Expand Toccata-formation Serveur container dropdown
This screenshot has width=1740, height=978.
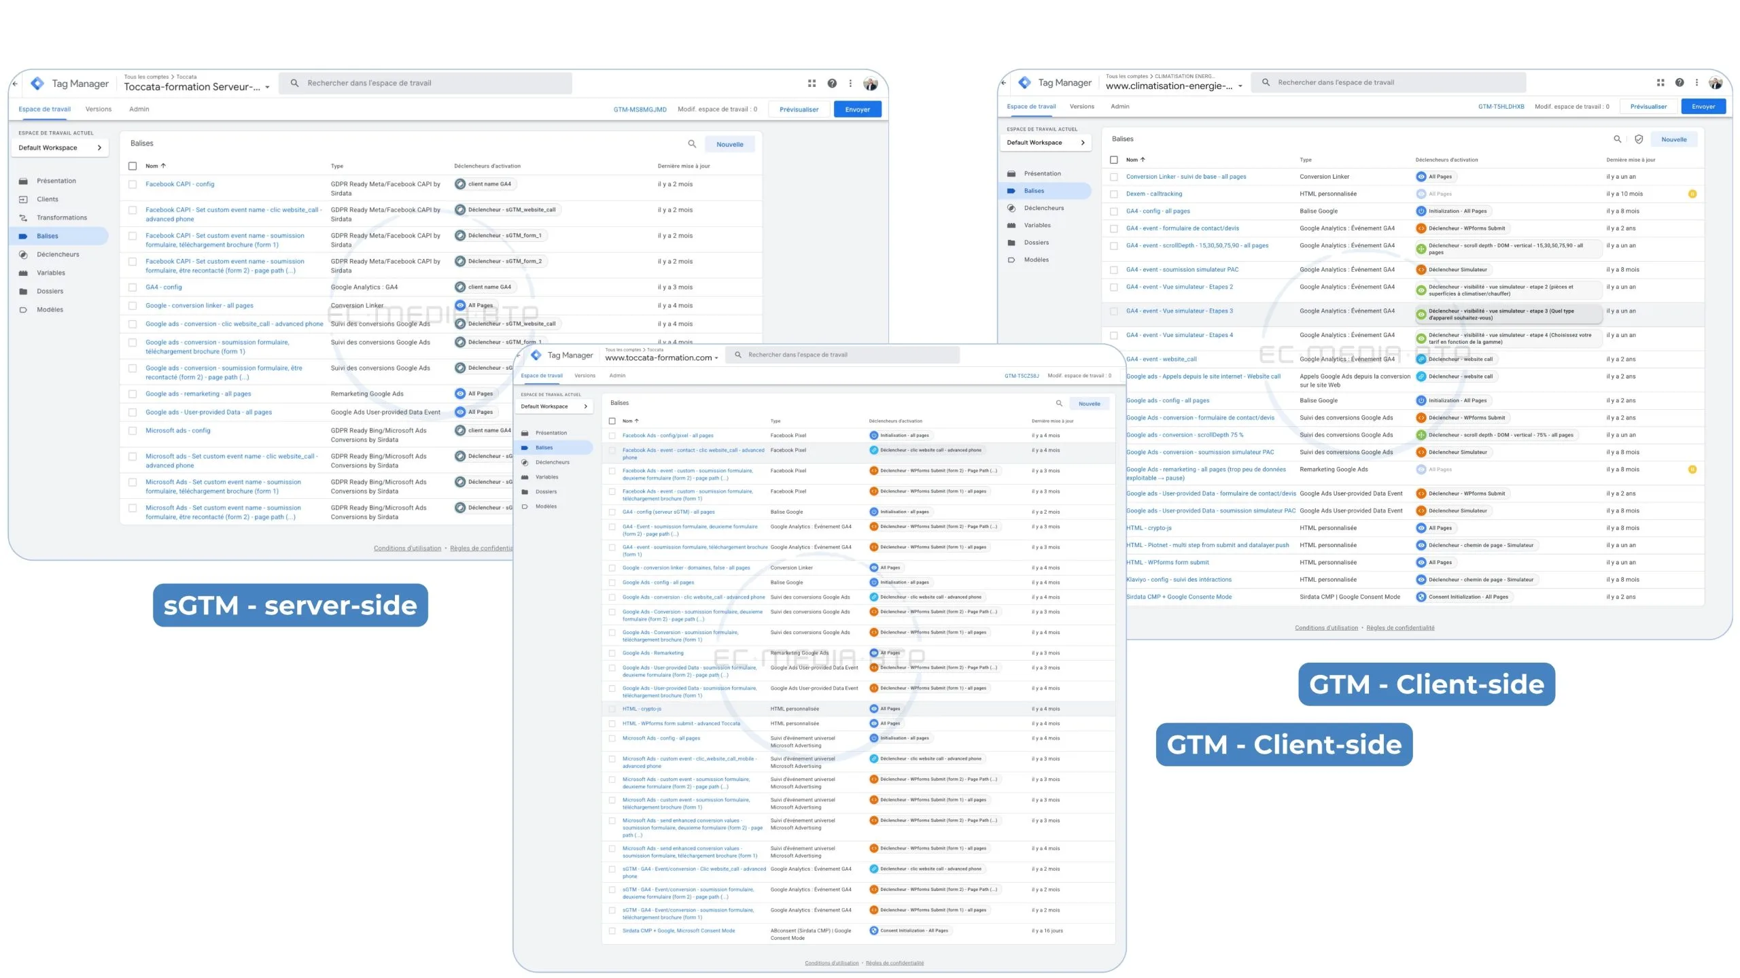pyautogui.click(x=267, y=87)
